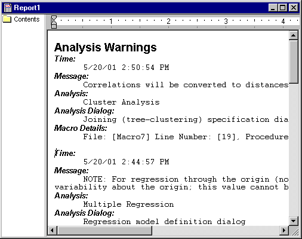Click the horizontal scrollbar left arrow

[x=53, y=231]
